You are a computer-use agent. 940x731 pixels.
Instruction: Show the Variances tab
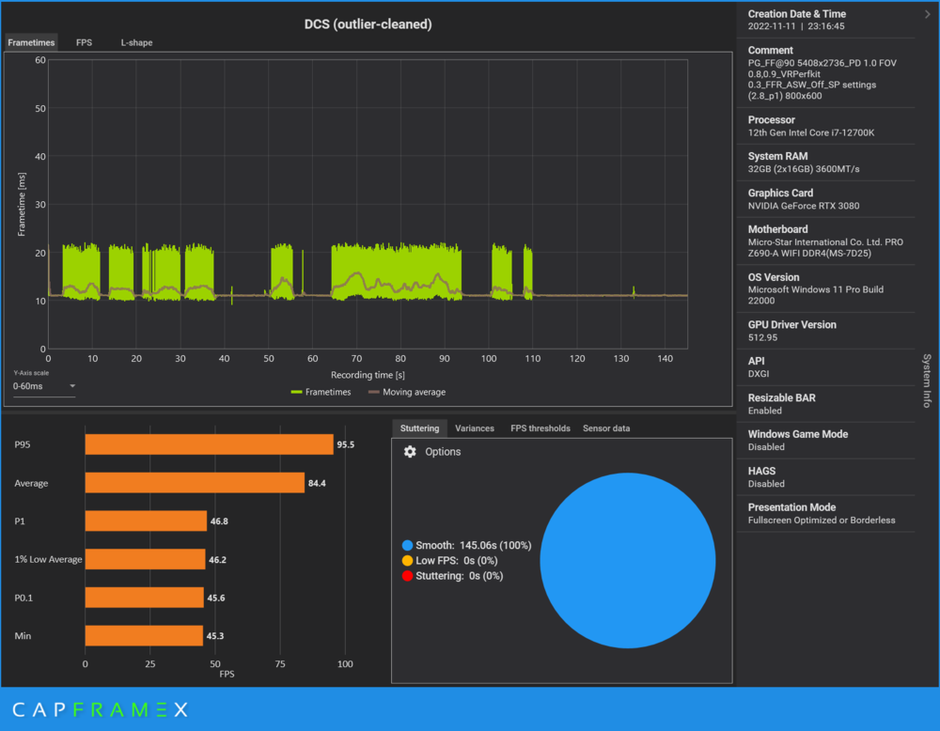(x=474, y=428)
